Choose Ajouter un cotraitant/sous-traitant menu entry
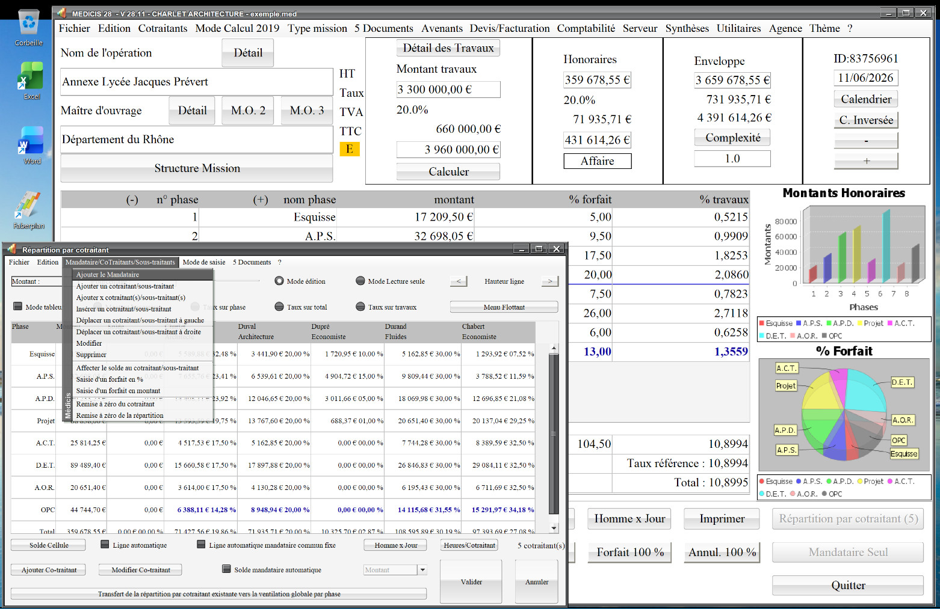 tap(125, 286)
